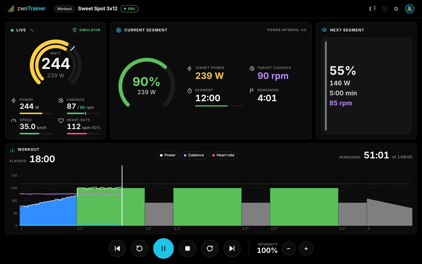Click the live activity pulse icon
This screenshot has width=422, height=264.
[x=32, y=30]
